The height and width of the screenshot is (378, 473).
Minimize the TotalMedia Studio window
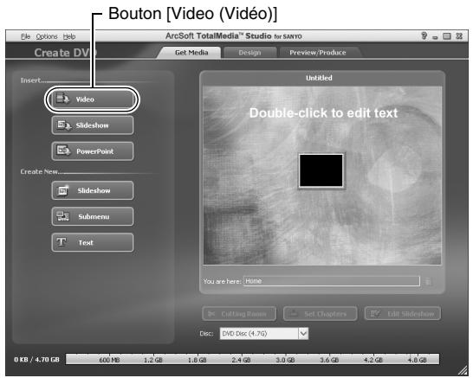(435, 37)
